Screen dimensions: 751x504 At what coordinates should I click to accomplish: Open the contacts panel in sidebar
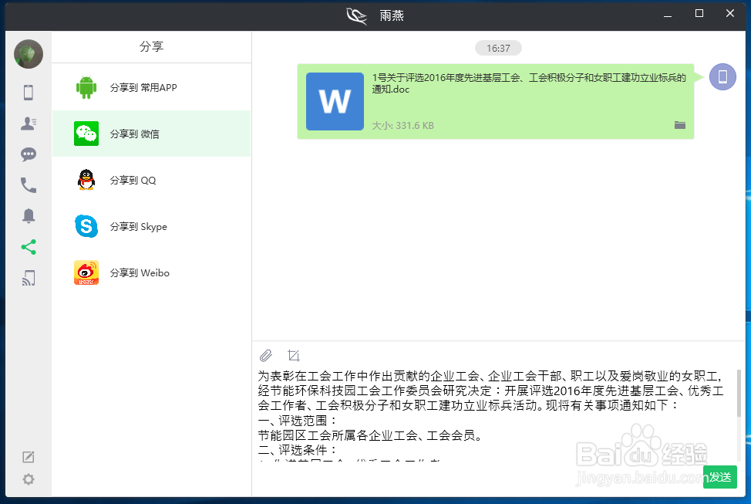(29, 123)
